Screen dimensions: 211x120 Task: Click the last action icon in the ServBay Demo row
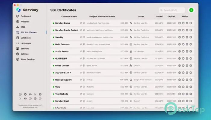(x=191, y=23)
